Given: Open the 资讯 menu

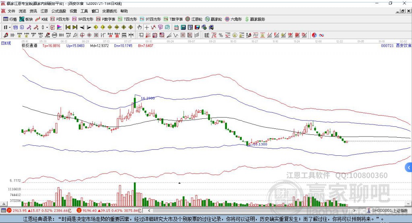Looking at the screenshot, I should (33, 11).
